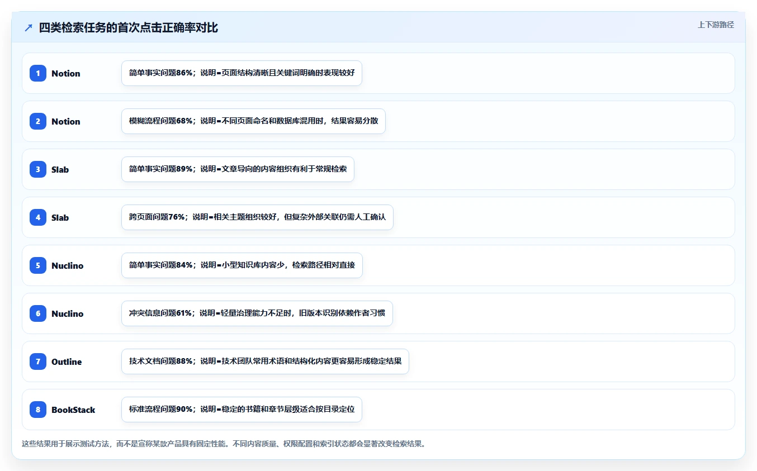Open the 简单事实问题89% description box

[238, 169]
